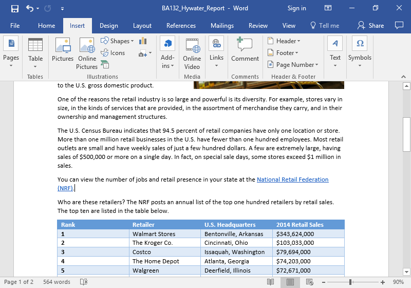Switch to Read Mode view
This screenshot has height=288, width=411.
[270, 282]
